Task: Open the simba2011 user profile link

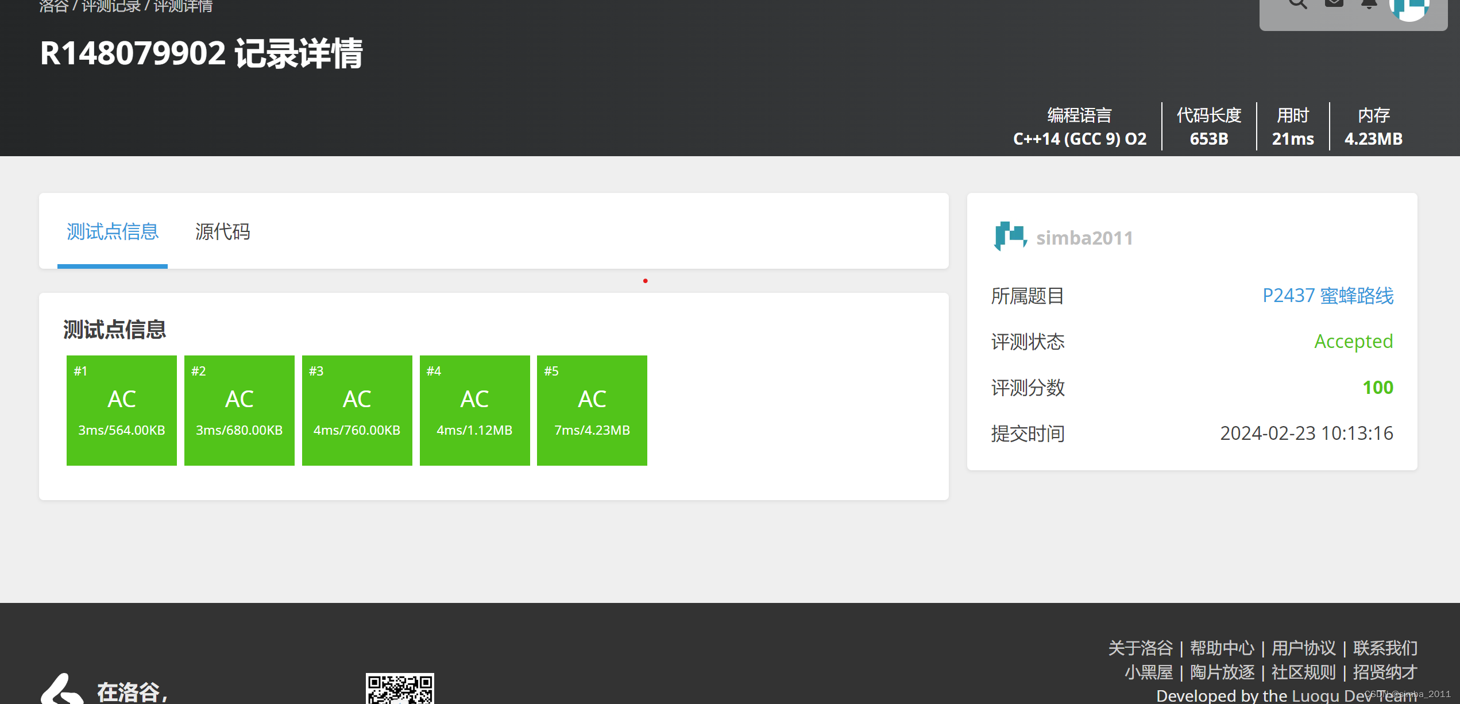Action: 1084,238
